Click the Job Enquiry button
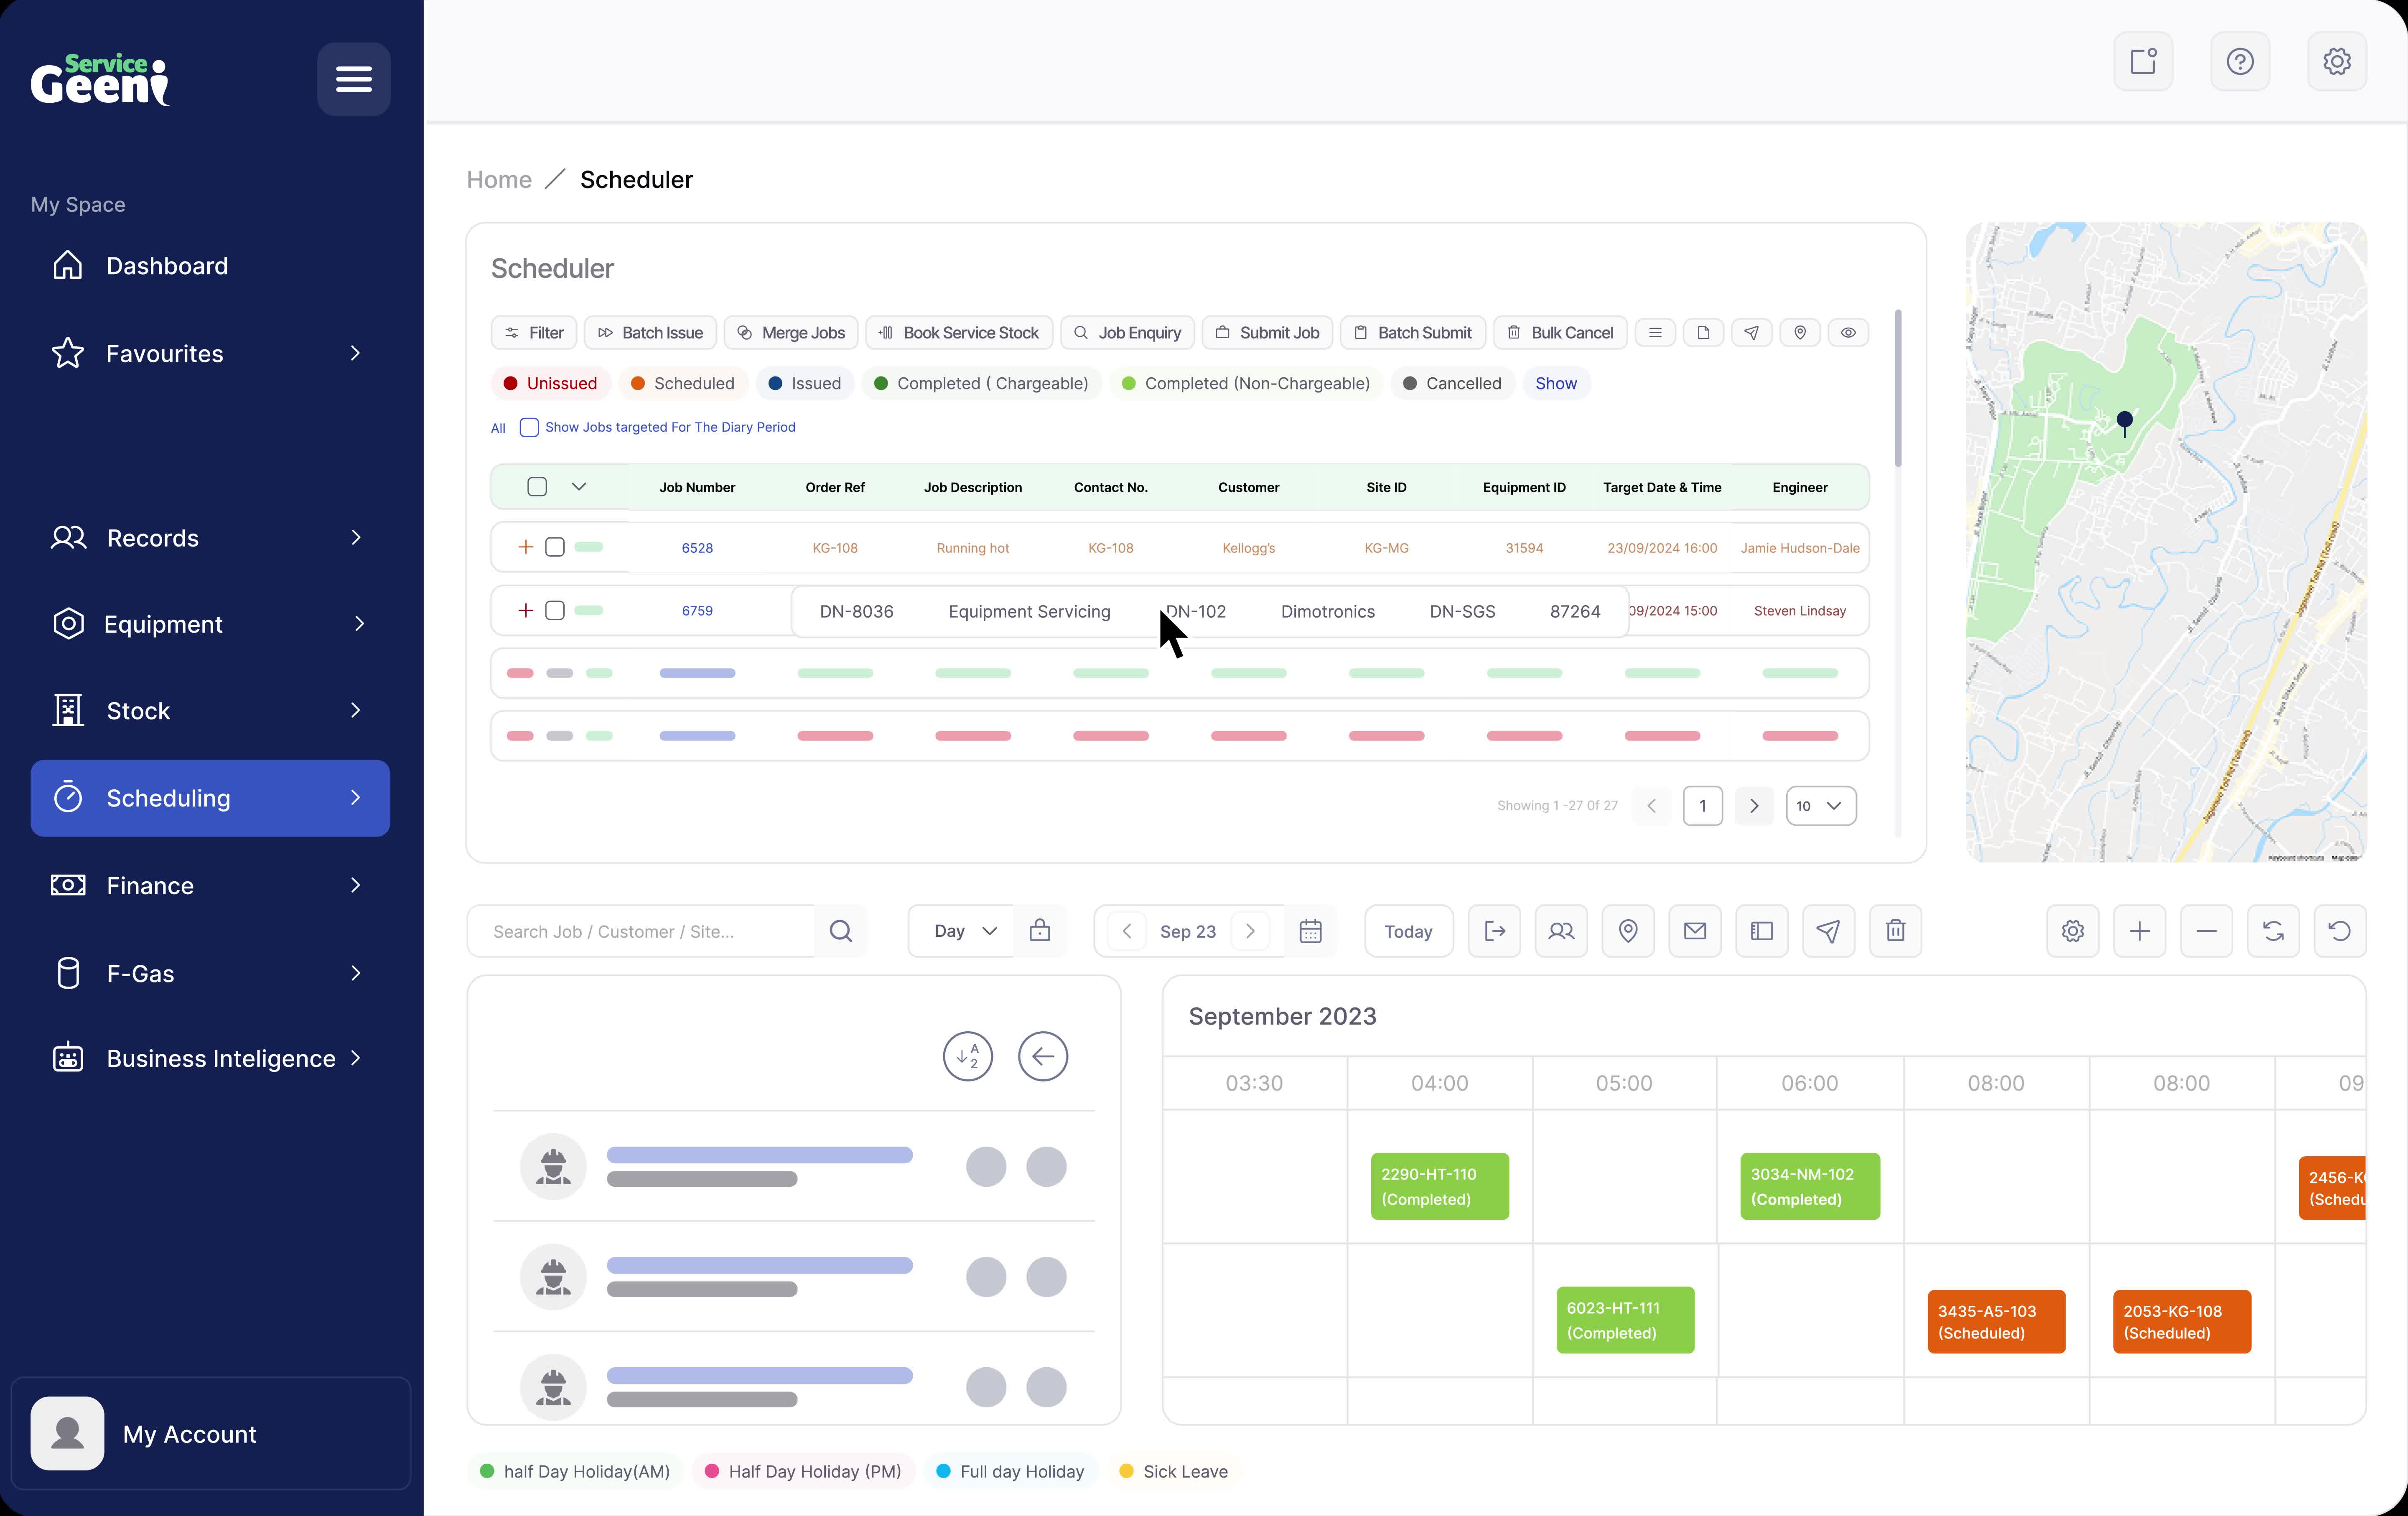Image resolution: width=2408 pixels, height=1516 pixels. pyautogui.click(x=1127, y=333)
